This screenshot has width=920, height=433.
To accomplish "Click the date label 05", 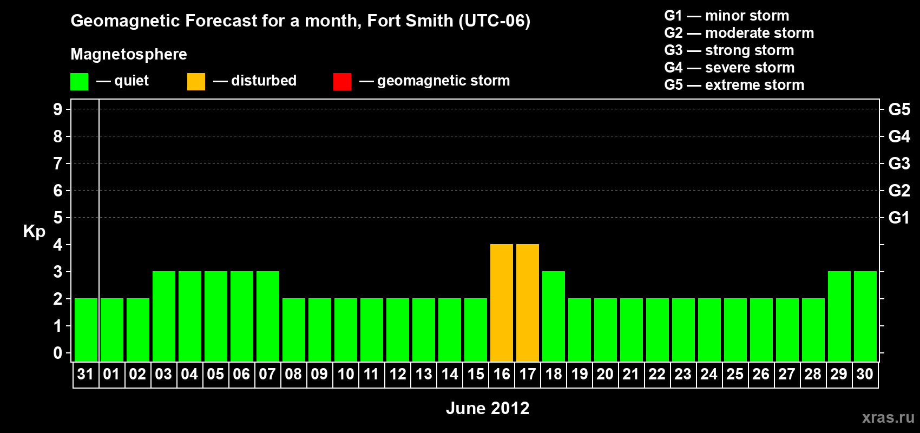I will [215, 374].
